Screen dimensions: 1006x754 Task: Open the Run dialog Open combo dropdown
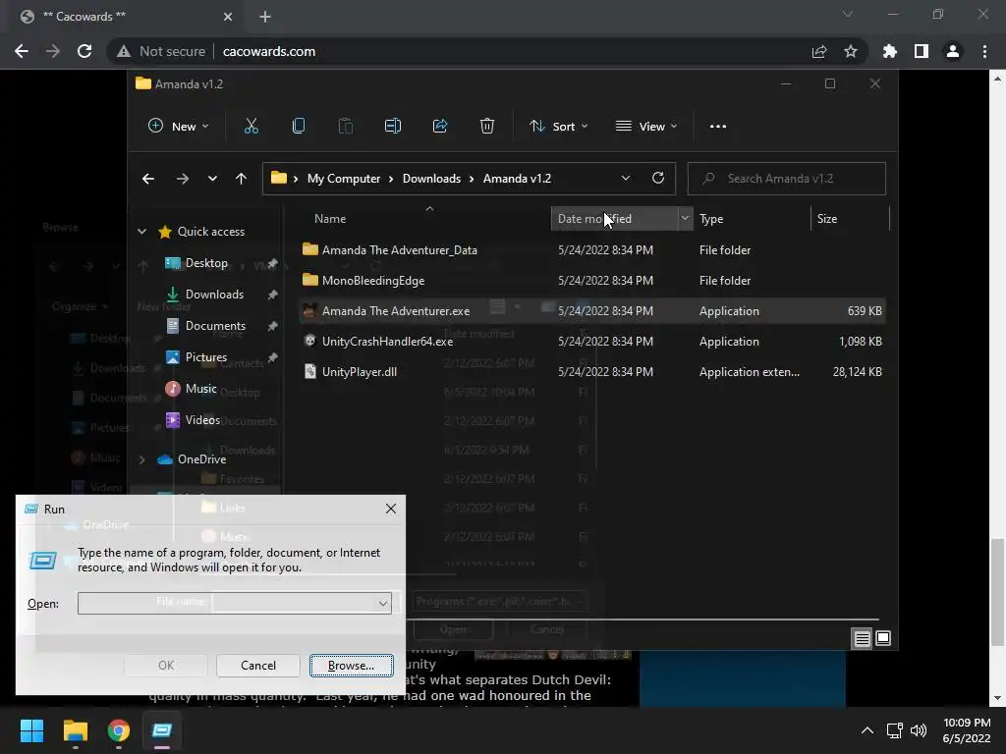(x=383, y=604)
